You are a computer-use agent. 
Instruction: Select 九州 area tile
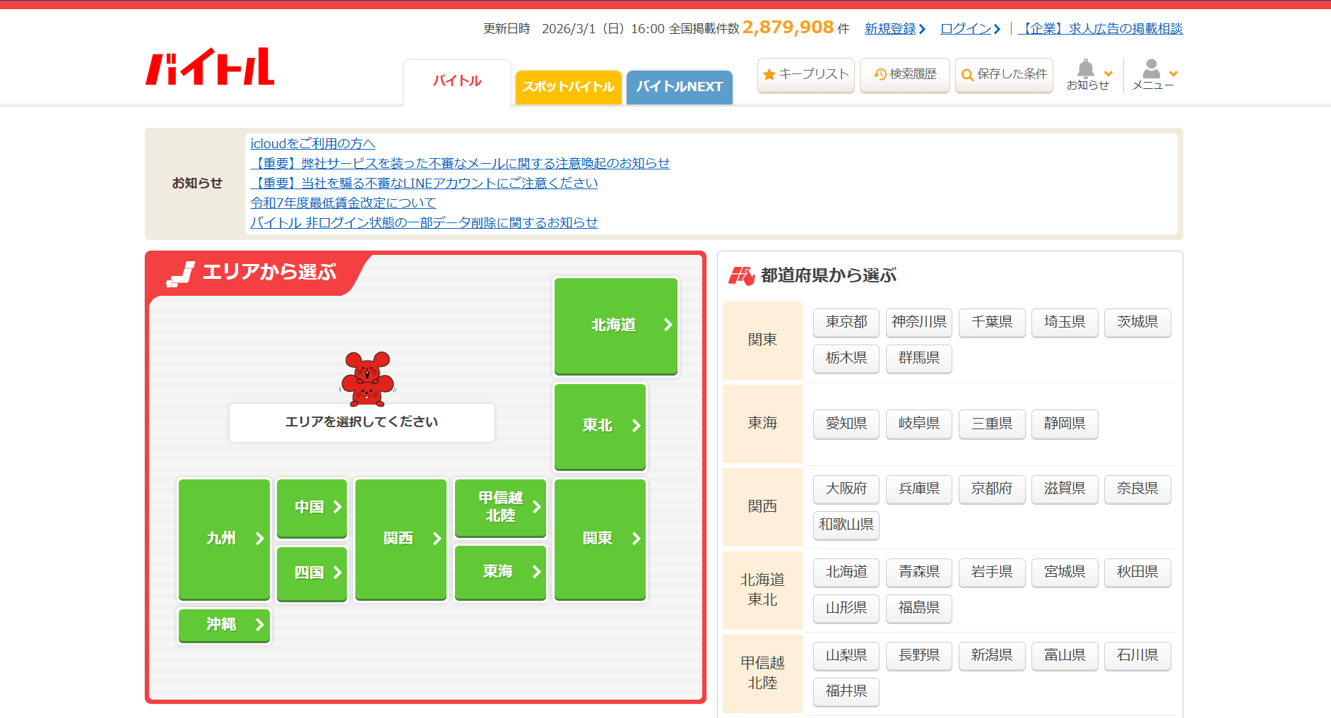tap(224, 539)
